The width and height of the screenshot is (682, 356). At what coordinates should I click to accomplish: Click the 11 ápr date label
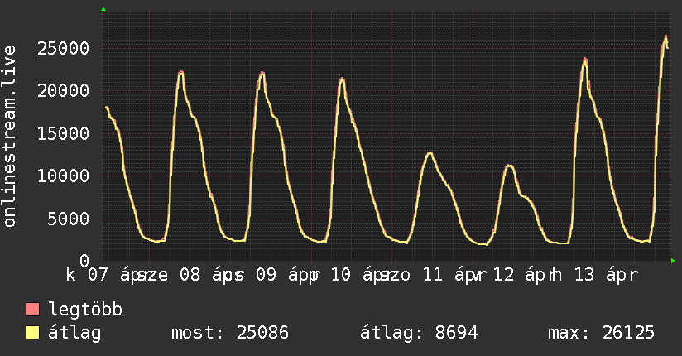point(454,275)
